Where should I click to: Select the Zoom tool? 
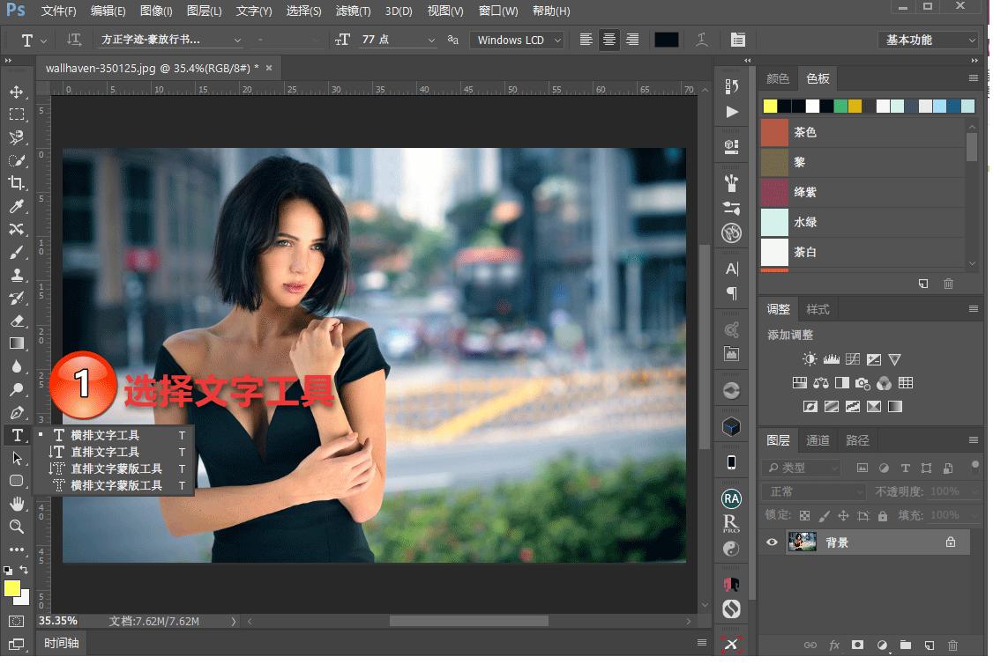[x=18, y=527]
